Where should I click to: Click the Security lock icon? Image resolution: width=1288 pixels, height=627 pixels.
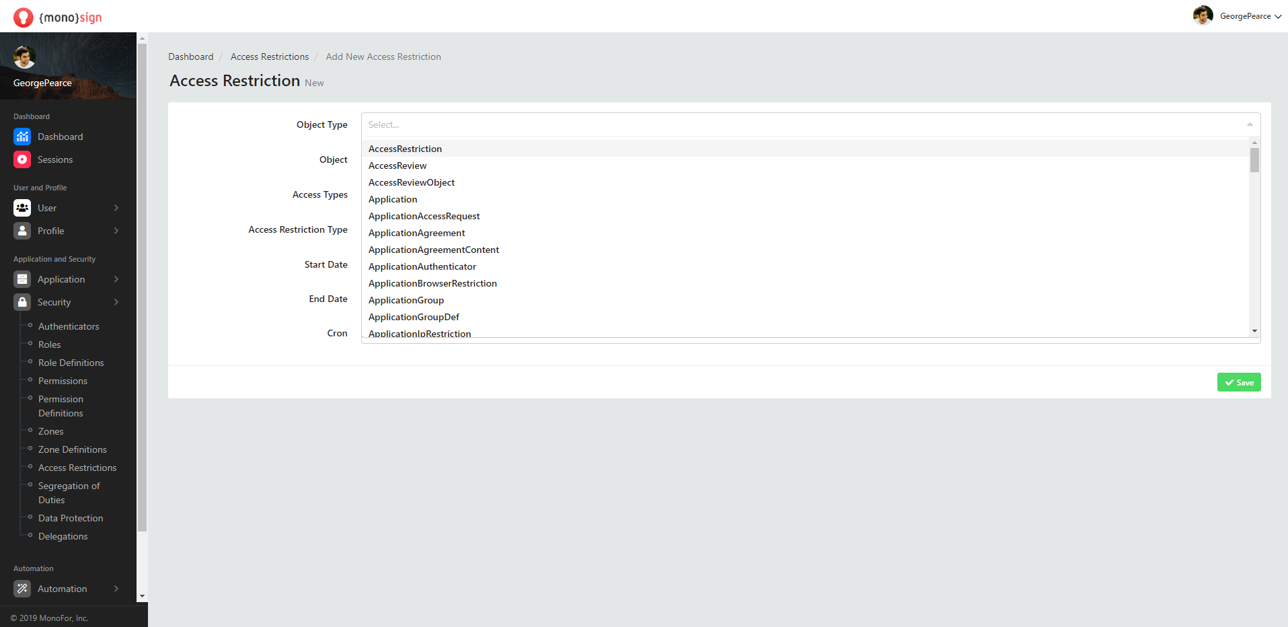[x=22, y=302]
